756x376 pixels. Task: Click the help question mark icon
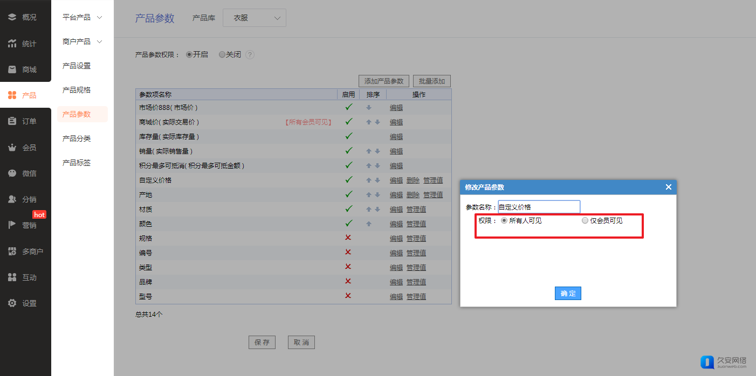point(250,55)
